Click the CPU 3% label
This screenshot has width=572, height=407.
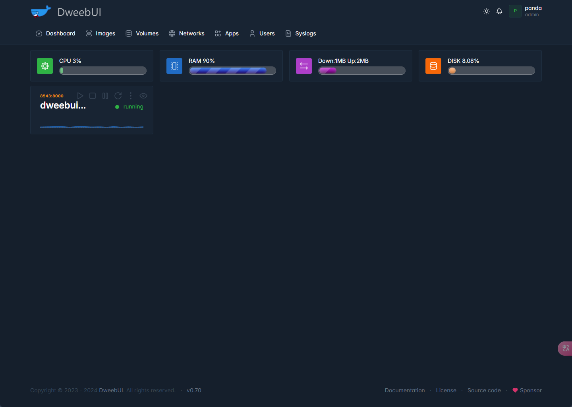[x=70, y=61]
